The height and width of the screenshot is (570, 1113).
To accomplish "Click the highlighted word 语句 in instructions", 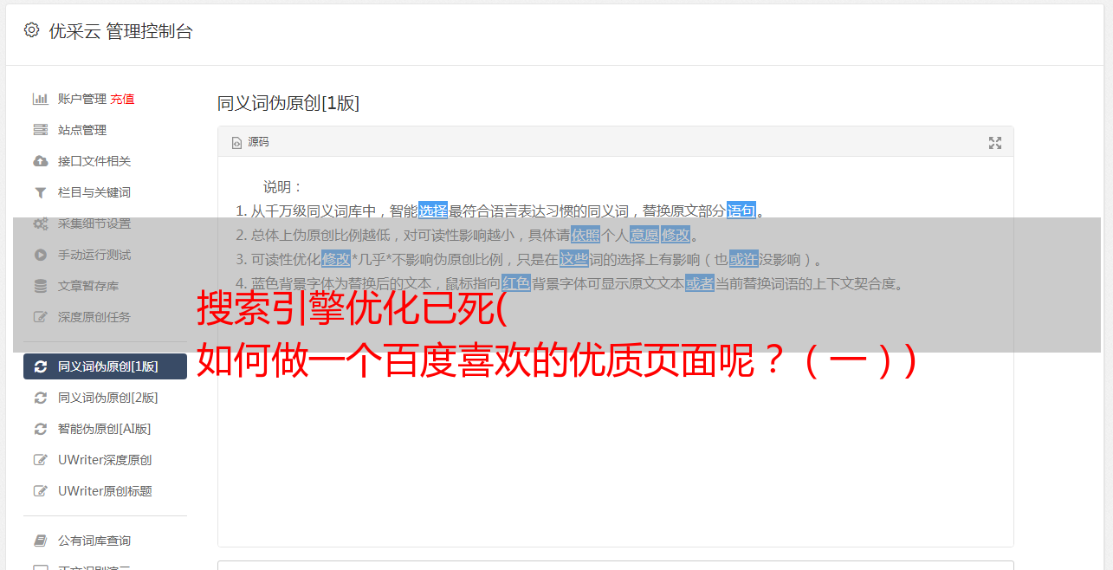I will pyautogui.click(x=741, y=211).
